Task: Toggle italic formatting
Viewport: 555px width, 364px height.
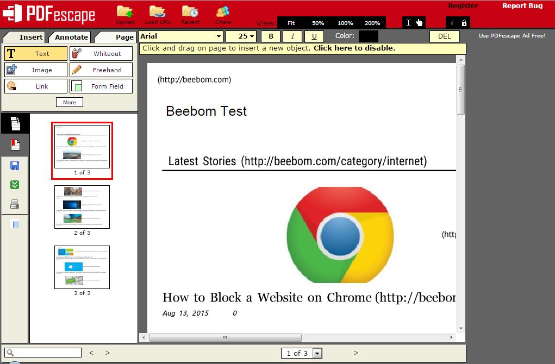Action: click(292, 36)
